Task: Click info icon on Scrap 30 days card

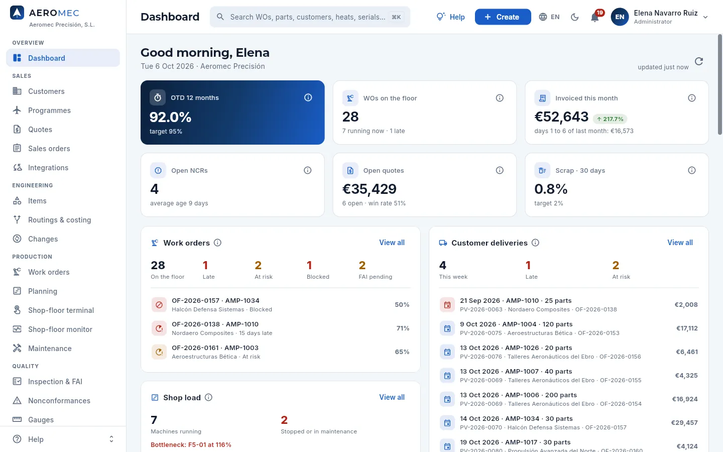Action: (692, 170)
